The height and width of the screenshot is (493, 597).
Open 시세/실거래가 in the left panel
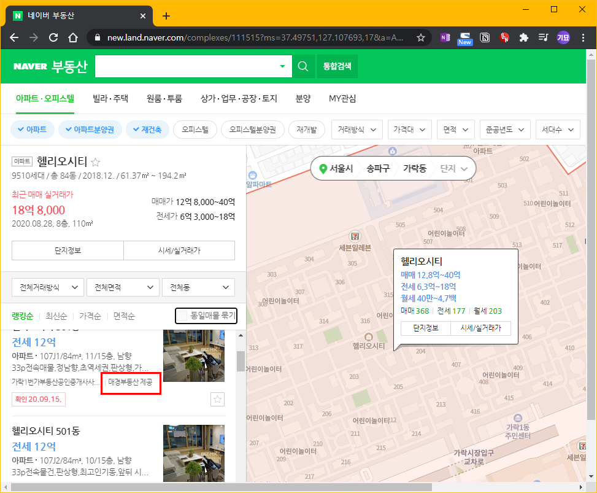pyautogui.click(x=179, y=250)
